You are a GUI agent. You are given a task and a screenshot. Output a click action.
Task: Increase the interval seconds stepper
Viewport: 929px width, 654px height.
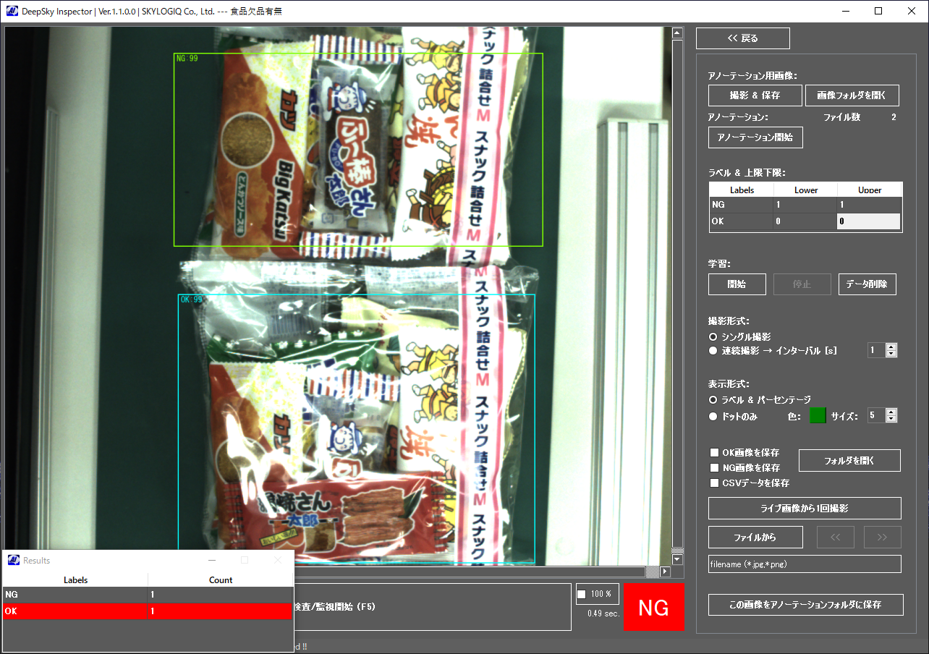pyautogui.click(x=891, y=347)
